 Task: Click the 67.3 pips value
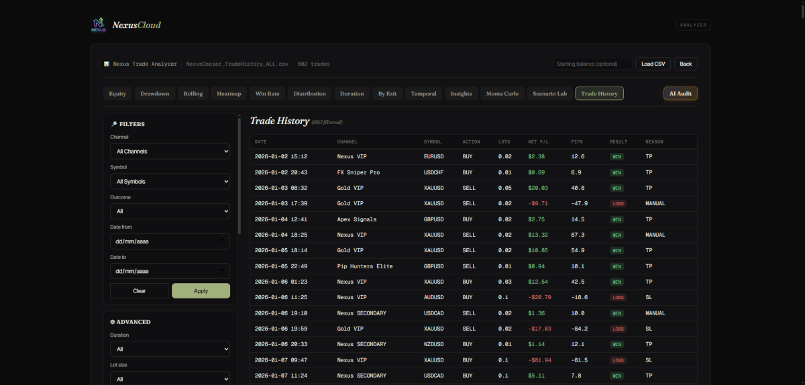(x=578, y=235)
